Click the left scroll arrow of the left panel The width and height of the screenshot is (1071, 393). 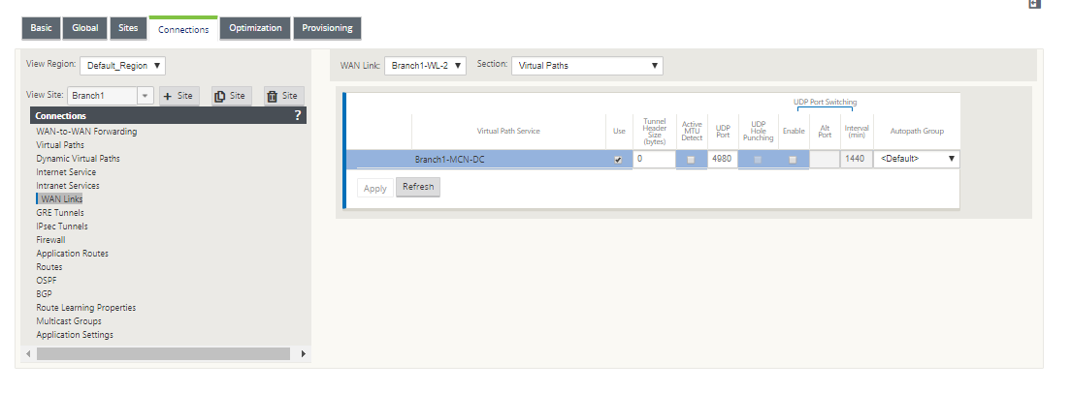pos(28,353)
